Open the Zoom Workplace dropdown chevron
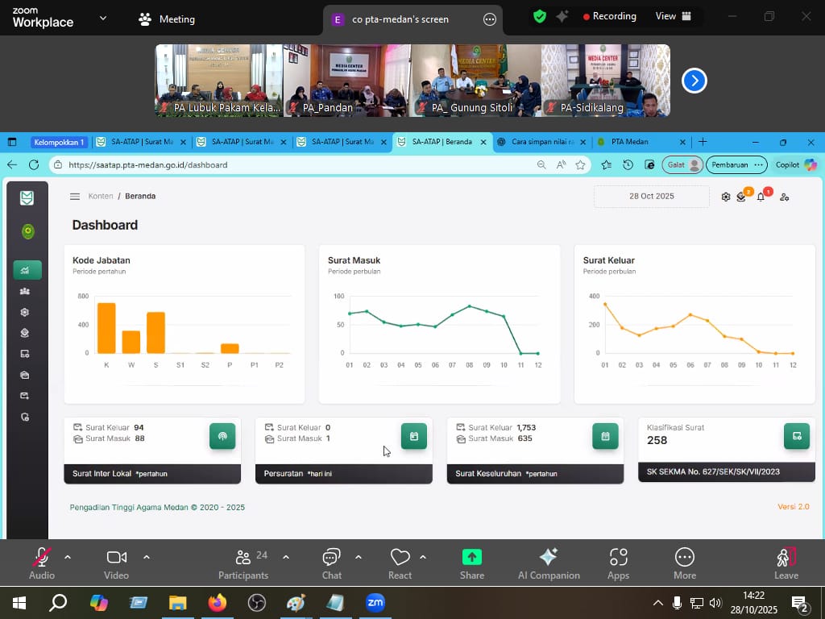825x619 pixels. (102, 18)
